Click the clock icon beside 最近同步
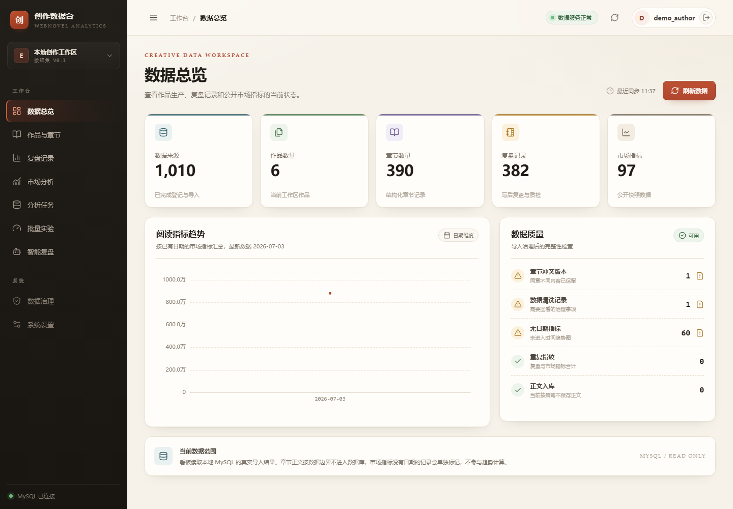The image size is (733, 509). pyautogui.click(x=610, y=91)
